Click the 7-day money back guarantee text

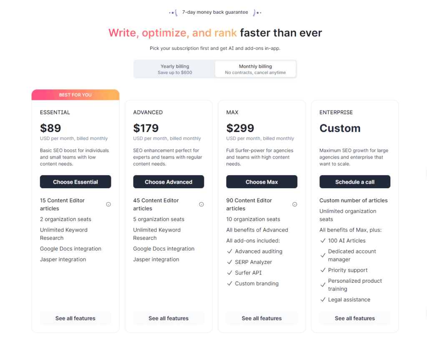(x=215, y=12)
